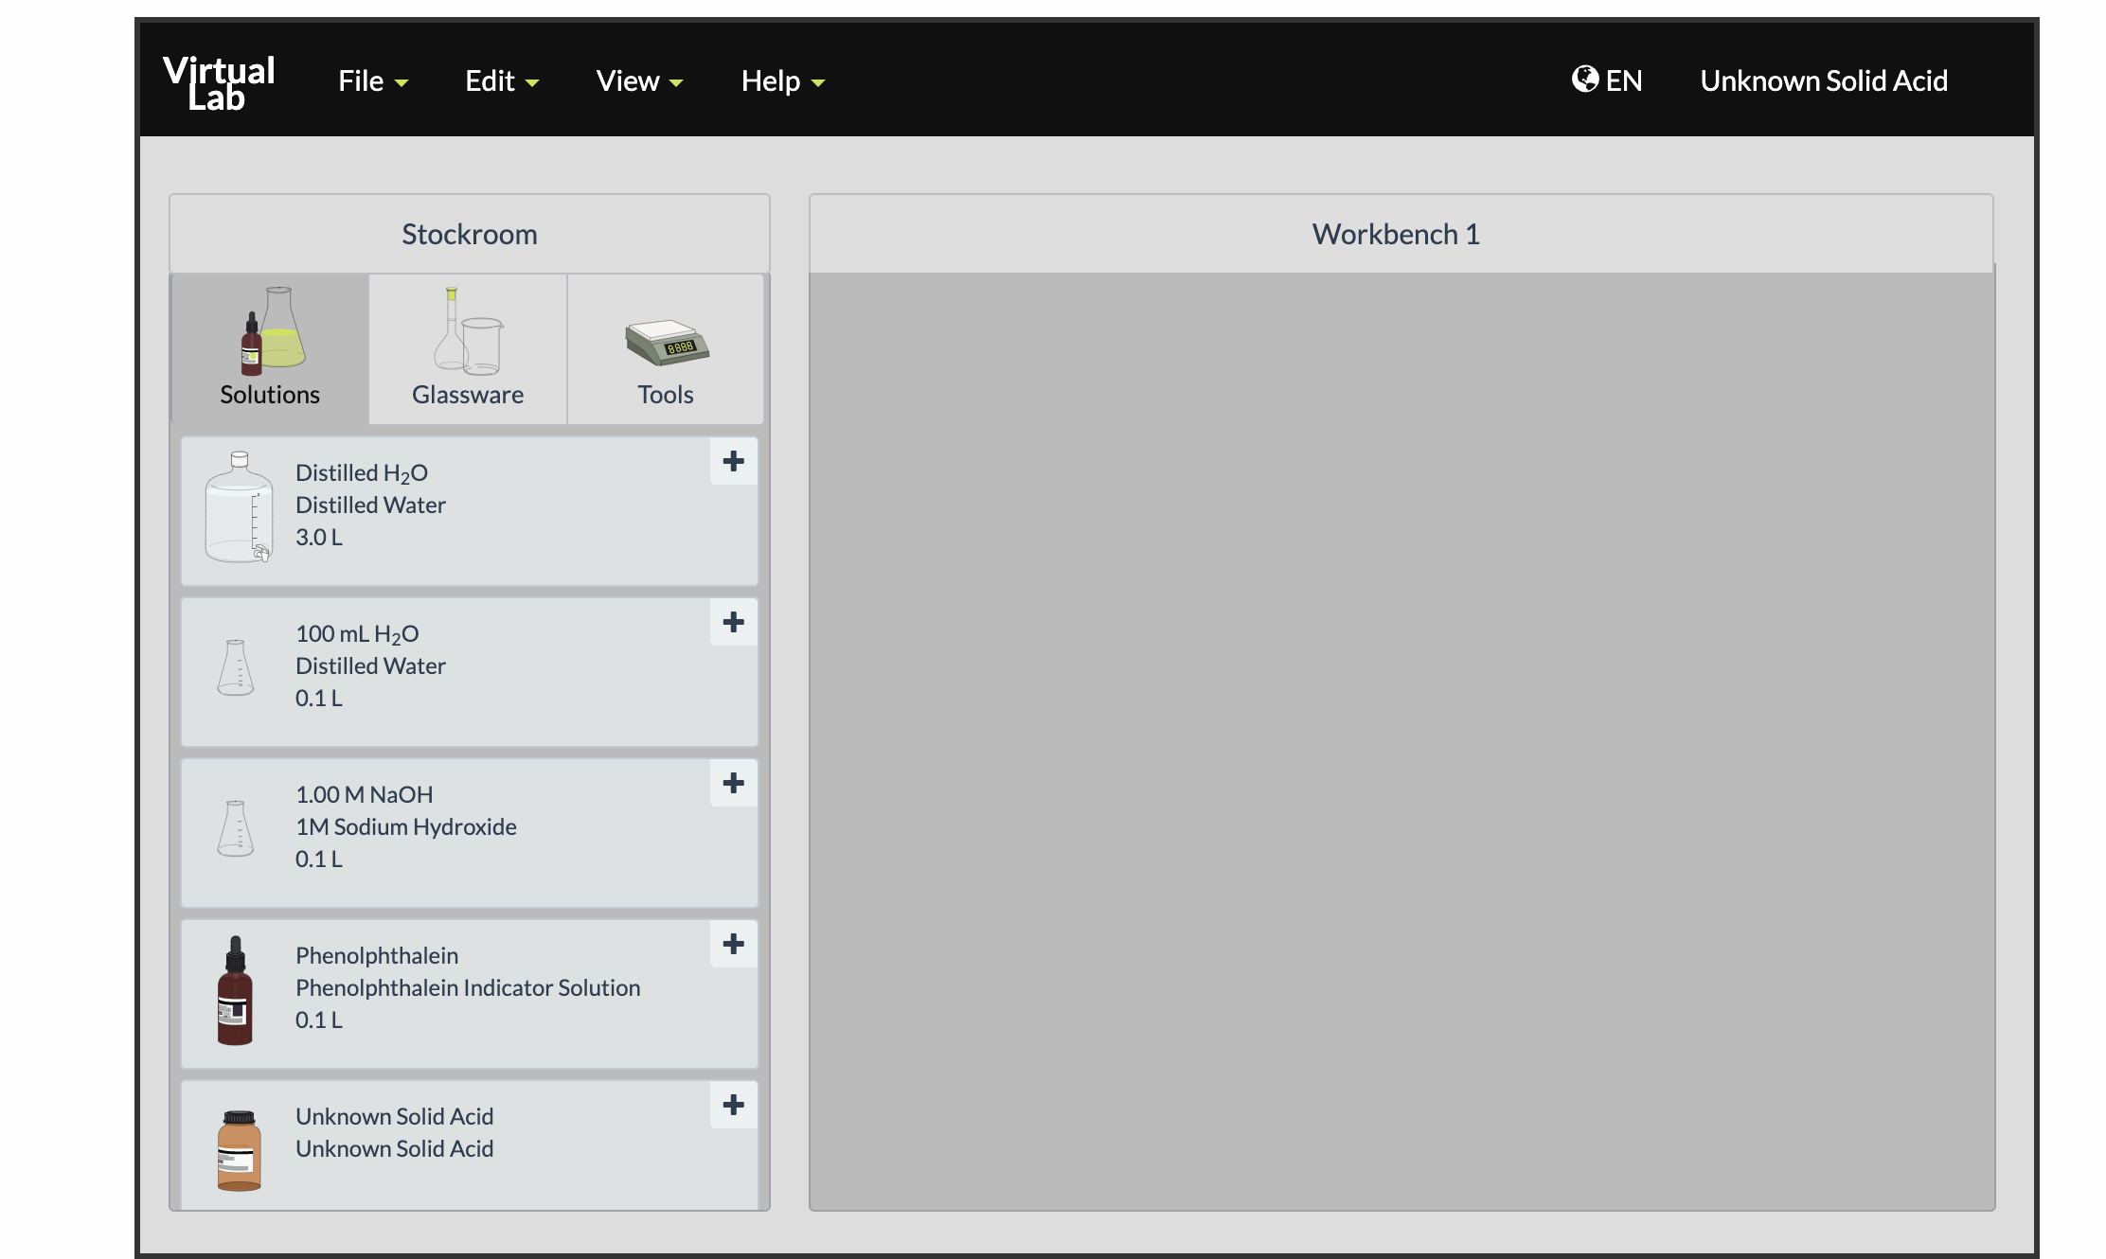Image resolution: width=2106 pixels, height=1259 pixels.
Task: Expand the Edit dropdown menu
Action: point(501,81)
